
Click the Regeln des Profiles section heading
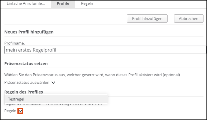(24, 92)
